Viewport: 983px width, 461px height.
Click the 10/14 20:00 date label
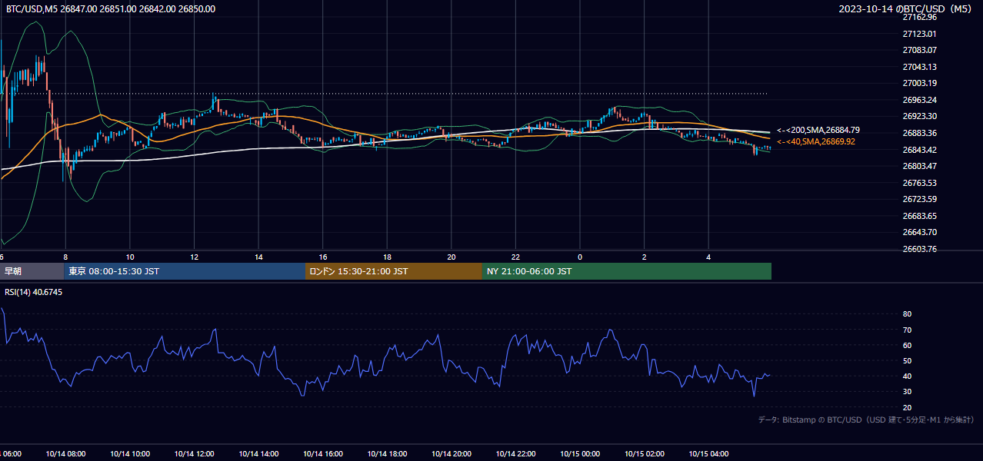[x=452, y=454]
